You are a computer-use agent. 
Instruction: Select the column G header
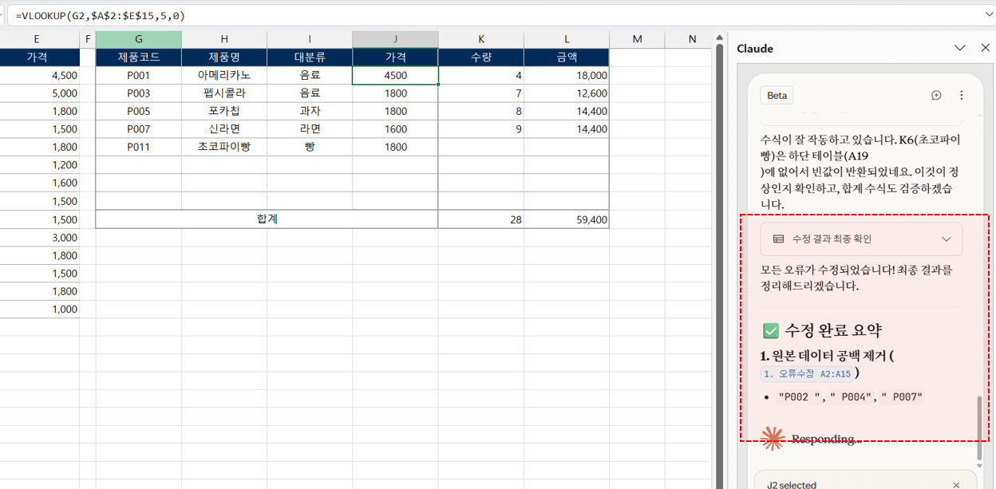coord(138,39)
